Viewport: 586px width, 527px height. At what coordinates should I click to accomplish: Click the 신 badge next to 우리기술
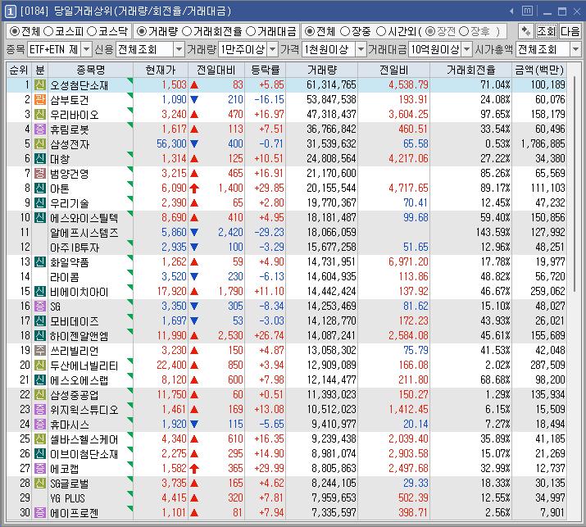click(x=40, y=203)
